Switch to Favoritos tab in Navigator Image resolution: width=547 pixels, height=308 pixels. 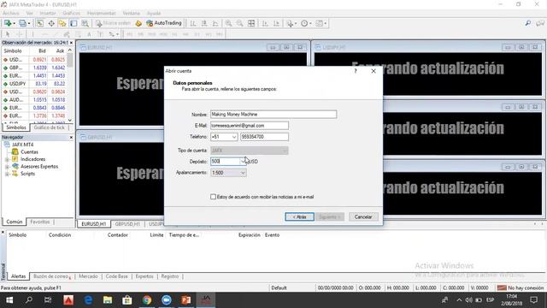[x=40, y=222]
